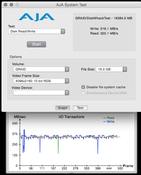Open the Video Frame Size dropdown
This screenshot has height=175, width=141.
(x=41, y=81)
